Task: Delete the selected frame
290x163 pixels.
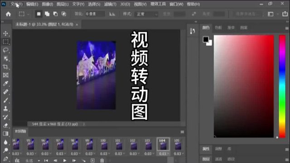Action: click(x=102, y=160)
